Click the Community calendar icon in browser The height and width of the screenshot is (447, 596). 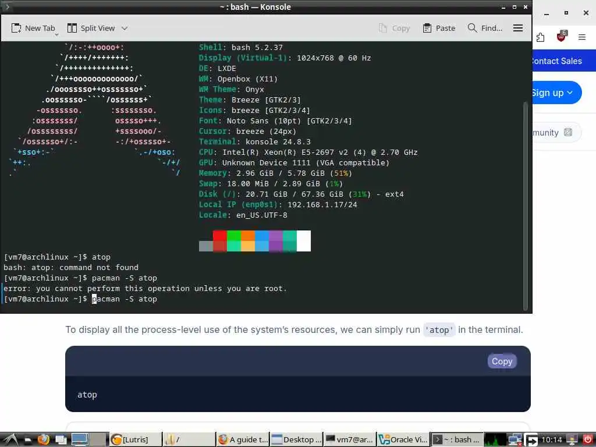tap(568, 132)
